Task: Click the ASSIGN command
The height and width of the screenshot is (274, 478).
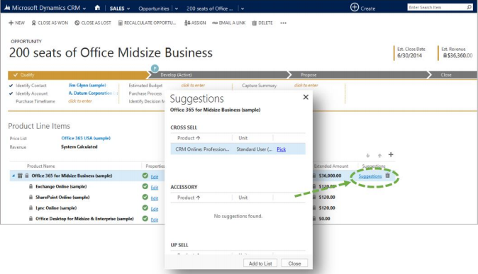Action: 195,23
